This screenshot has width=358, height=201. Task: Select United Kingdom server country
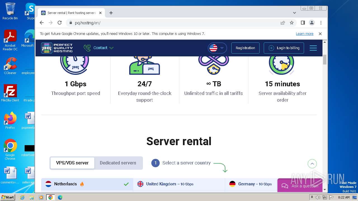coord(179,184)
